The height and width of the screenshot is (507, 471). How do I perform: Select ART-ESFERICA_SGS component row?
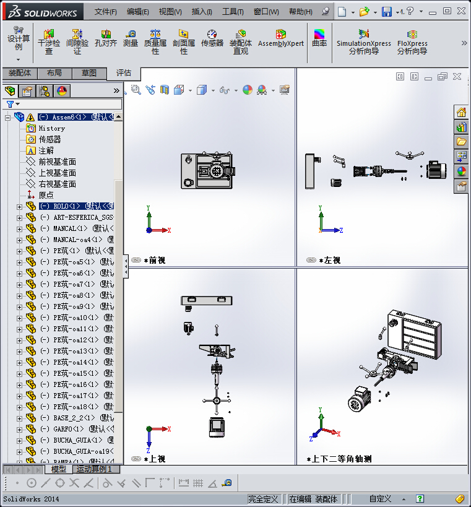[x=76, y=217]
